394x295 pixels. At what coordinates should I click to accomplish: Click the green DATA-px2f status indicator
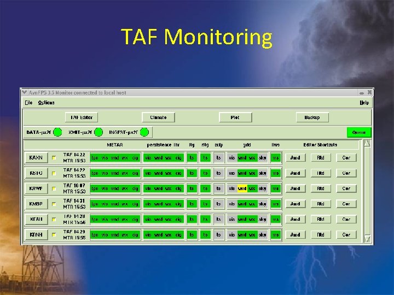click(x=57, y=132)
